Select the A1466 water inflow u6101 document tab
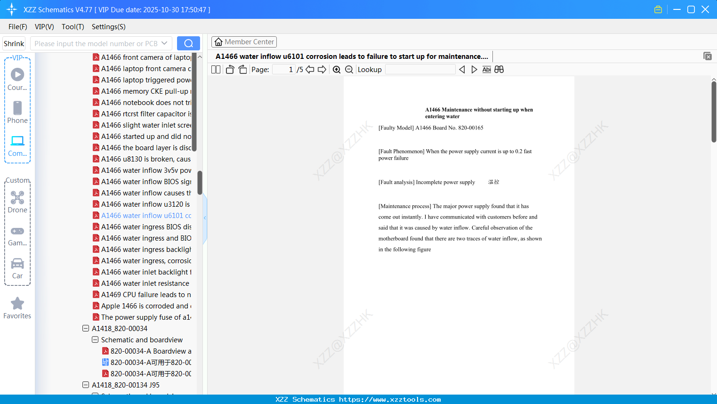Image resolution: width=717 pixels, height=404 pixels. click(352, 57)
